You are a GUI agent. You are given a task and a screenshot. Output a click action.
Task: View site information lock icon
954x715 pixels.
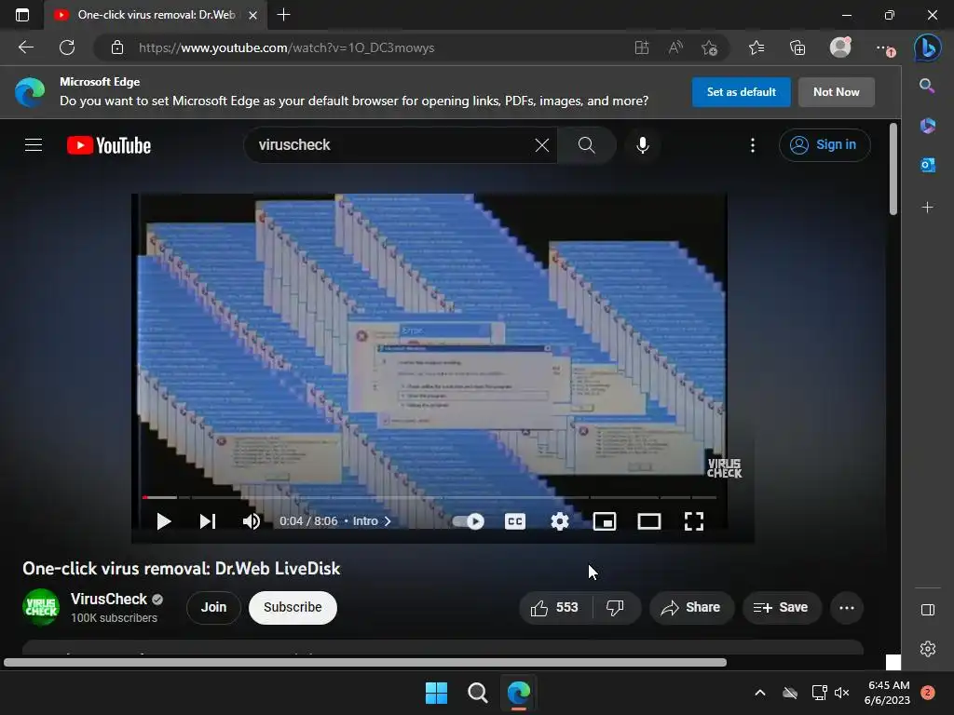tap(117, 47)
